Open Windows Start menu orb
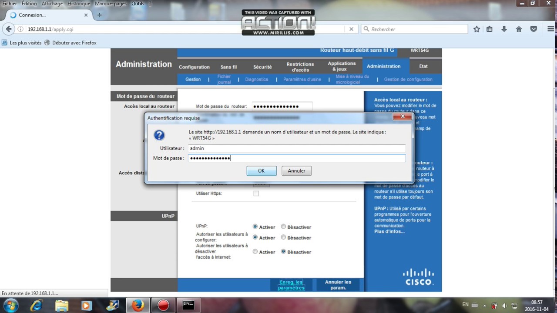This screenshot has width=557, height=313. tap(10, 305)
